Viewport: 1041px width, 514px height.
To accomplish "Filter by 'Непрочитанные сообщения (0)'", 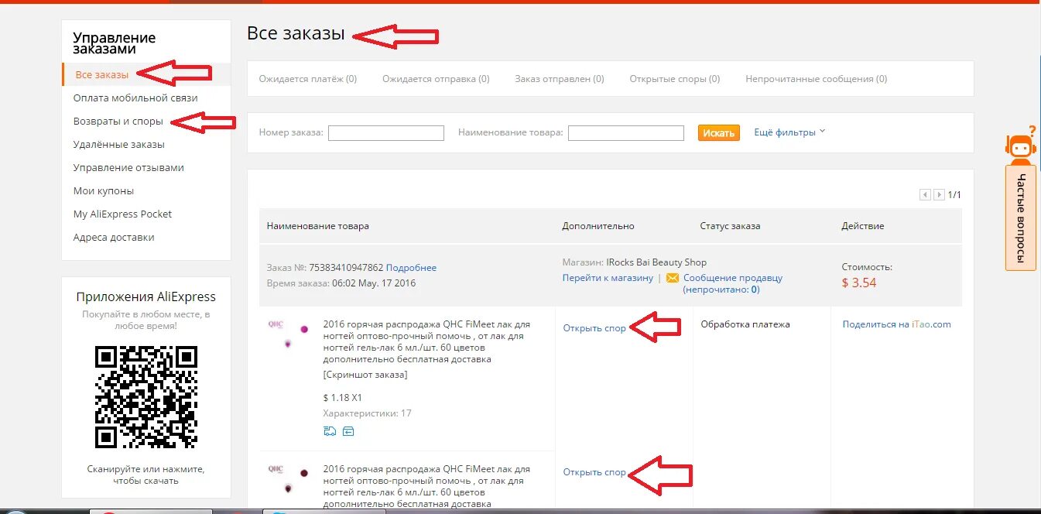I will [x=816, y=78].
